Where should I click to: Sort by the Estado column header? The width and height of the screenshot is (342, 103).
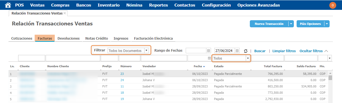[219, 66]
